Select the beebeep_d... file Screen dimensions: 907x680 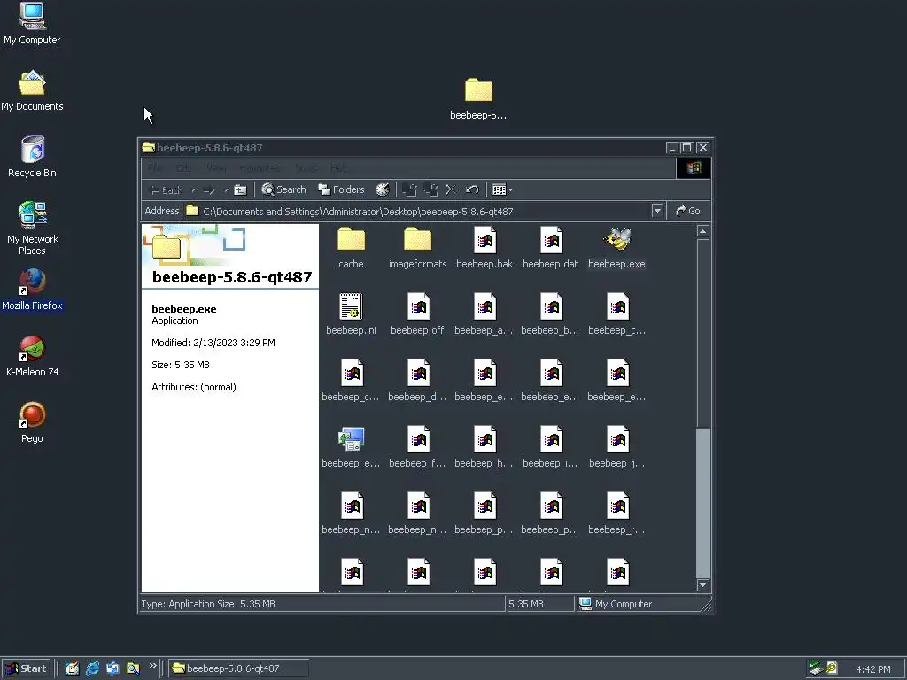pyautogui.click(x=418, y=381)
